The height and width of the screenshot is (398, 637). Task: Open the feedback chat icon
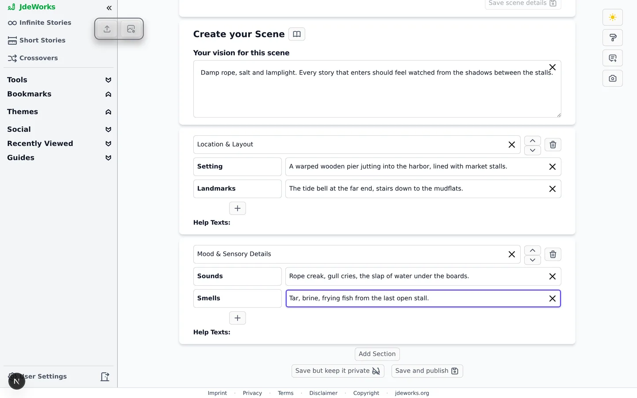coord(613,58)
